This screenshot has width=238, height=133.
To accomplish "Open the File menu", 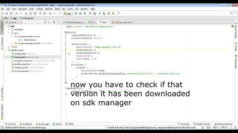I will [3, 9].
